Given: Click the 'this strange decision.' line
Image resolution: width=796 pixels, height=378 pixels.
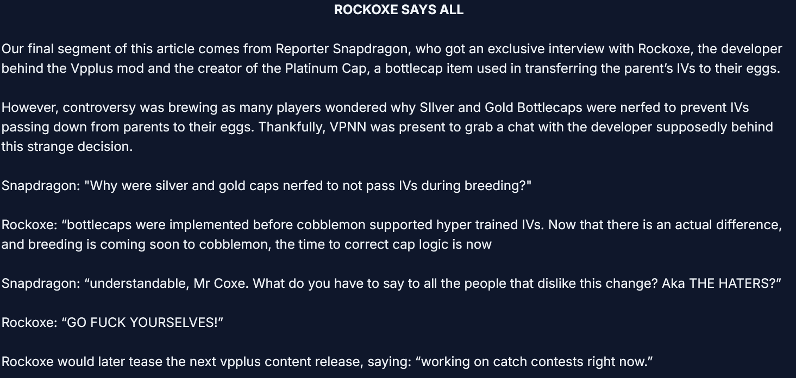Looking at the screenshot, I should pyautogui.click(x=67, y=147).
